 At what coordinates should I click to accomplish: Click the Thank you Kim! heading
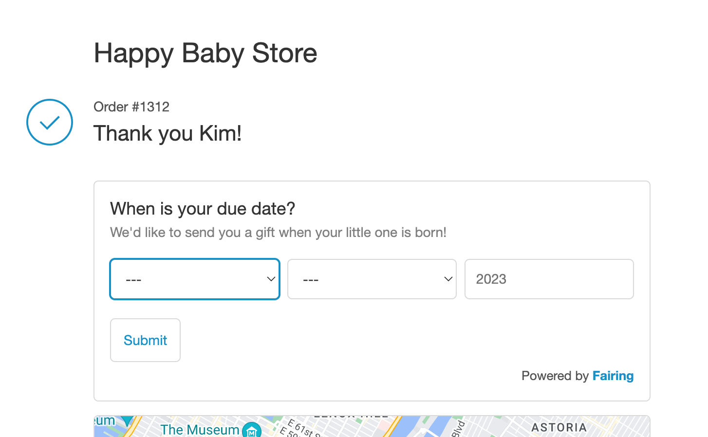168,133
